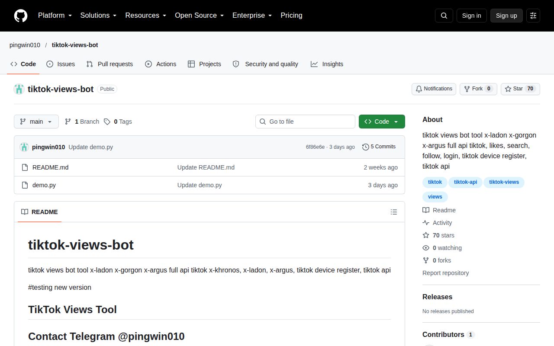The image size is (554, 346).
Task: Open the Insights tab
Action: [327, 64]
